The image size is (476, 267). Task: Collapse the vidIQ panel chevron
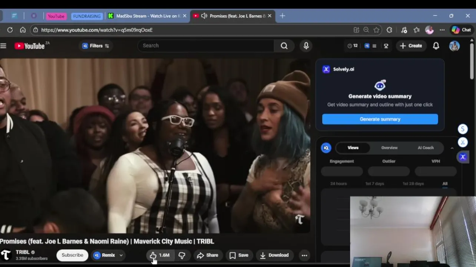click(452, 148)
